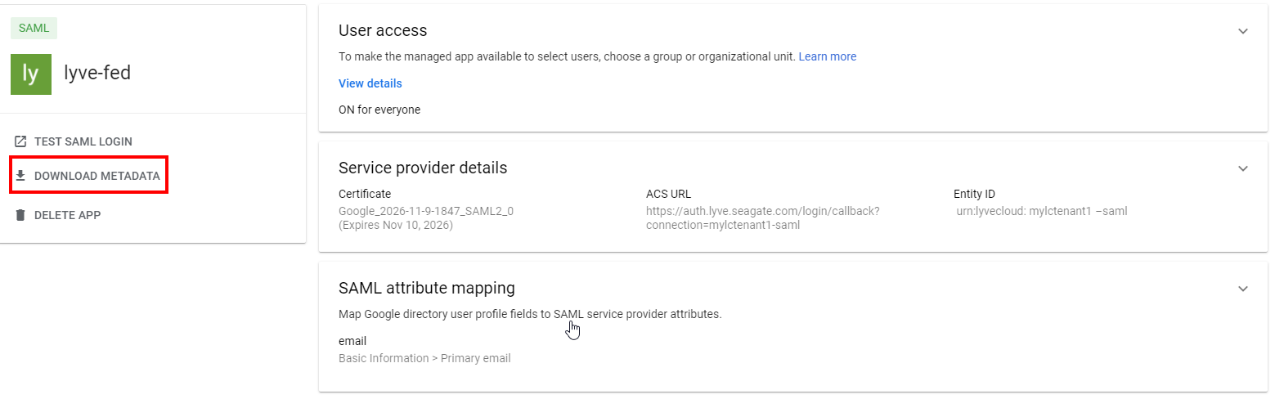The height and width of the screenshot is (399, 1275).
Task: Open the Service provider details heading
Action: [x=423, y=168]
